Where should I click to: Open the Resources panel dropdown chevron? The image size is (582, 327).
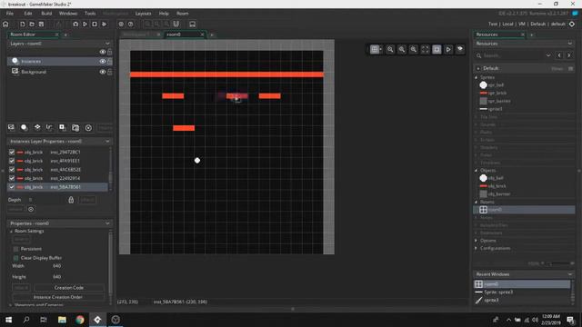[570, 44]
